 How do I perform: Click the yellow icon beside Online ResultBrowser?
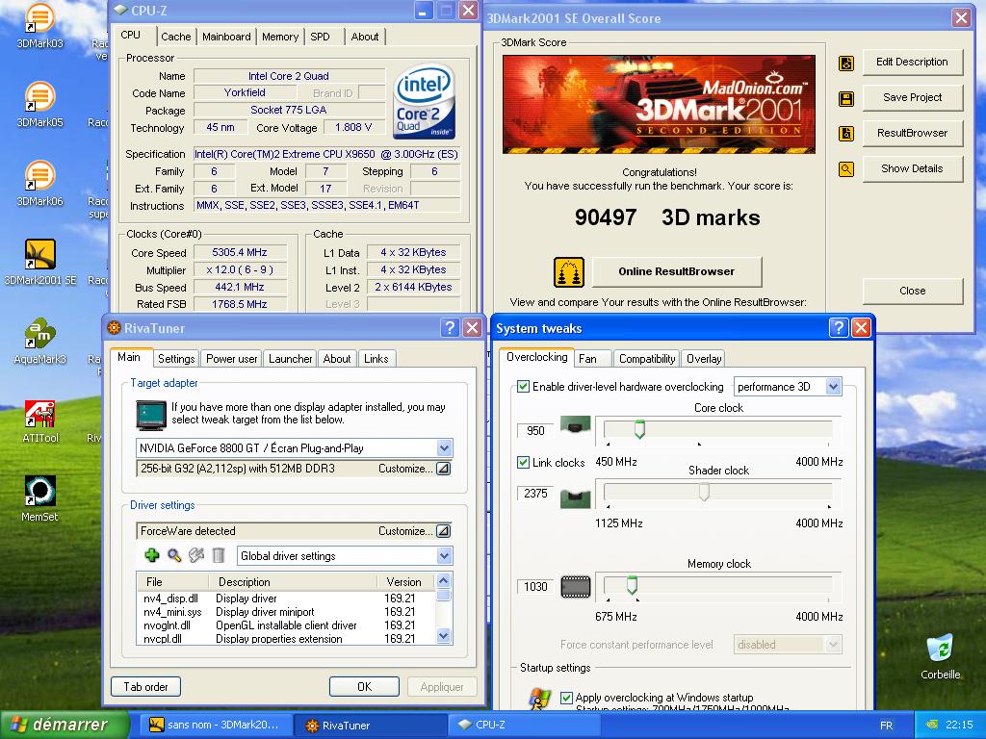click(x=568, y=272)
